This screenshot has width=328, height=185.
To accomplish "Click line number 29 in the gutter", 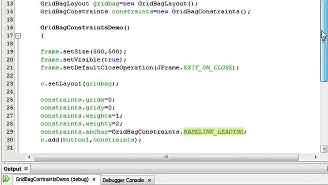I will tap(10, 132).
